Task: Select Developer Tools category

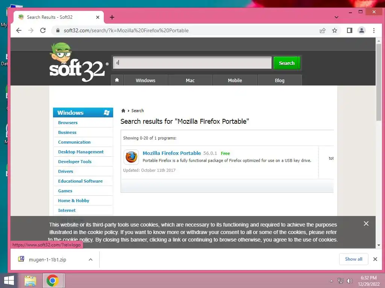Action: (x=75, y=162)
